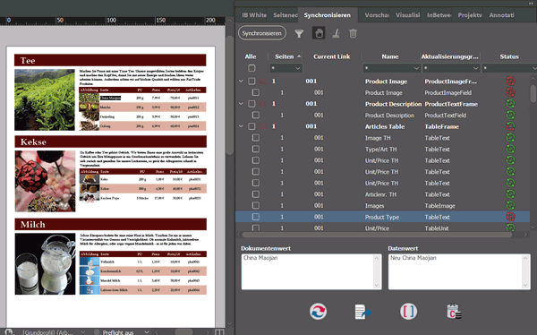Click the clean brush icon
Image resolution: width=537 pixels, height=335 pixels.
[336, 33]
